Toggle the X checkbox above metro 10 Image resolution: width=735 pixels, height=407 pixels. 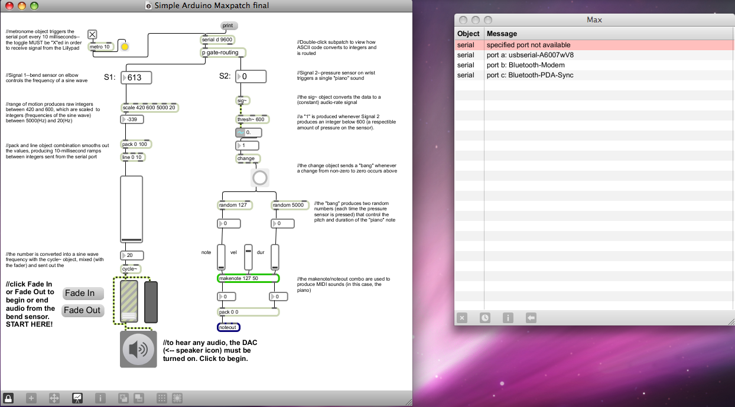(x=92, y=34)
